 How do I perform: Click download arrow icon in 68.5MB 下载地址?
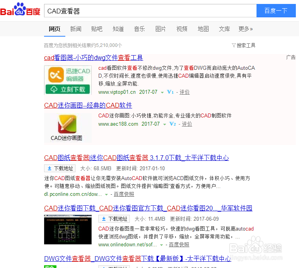[50, 168]
